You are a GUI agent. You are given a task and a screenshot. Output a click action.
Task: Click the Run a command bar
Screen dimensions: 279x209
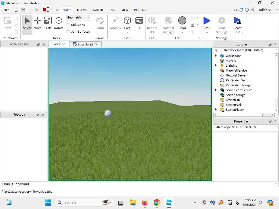click(139, 184)
